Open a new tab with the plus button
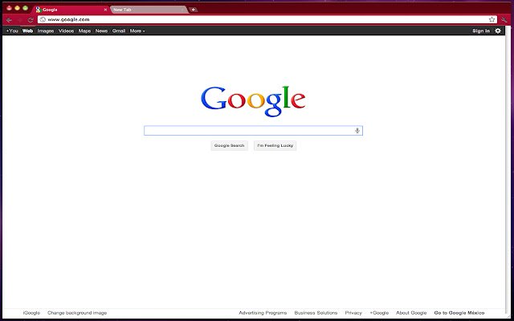This screenshot has width=514, height=321. pos(194,10)
